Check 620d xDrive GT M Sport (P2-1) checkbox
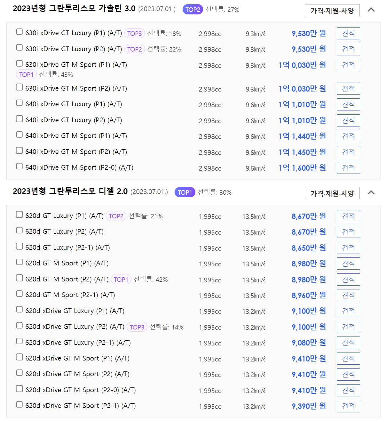386x422 pixels. [x=20, y=404]
